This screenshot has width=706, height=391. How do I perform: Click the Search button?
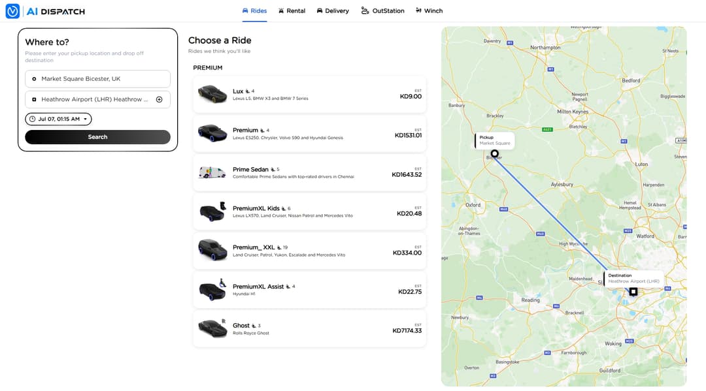97,137
